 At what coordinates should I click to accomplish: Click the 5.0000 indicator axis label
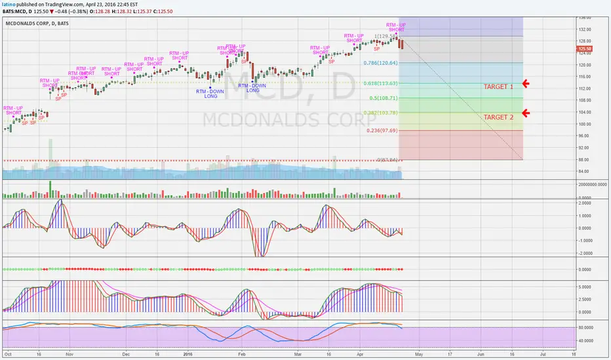[585, 287]
